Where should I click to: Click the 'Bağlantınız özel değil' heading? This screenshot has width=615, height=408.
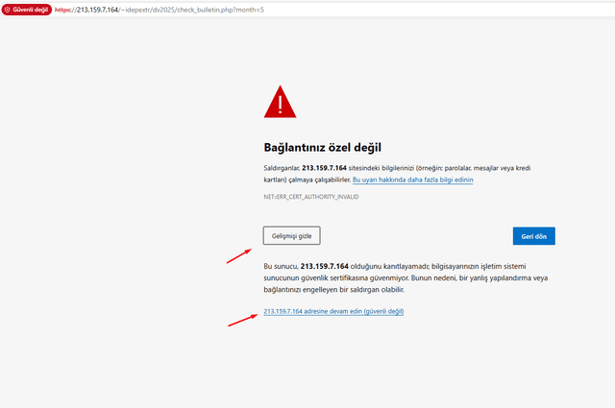[323, 148]
